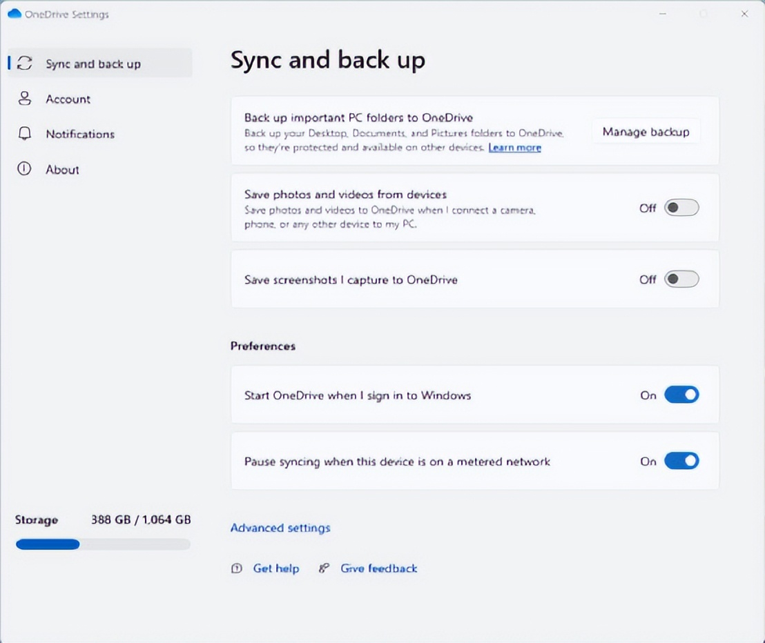Click the storage usage progress bar
Image resolution: width=765 pixels, height=643 pixels.
point(102,544)
